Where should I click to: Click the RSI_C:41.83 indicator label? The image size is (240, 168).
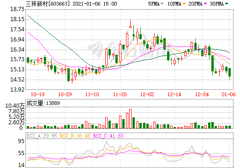tap(108, 136)
